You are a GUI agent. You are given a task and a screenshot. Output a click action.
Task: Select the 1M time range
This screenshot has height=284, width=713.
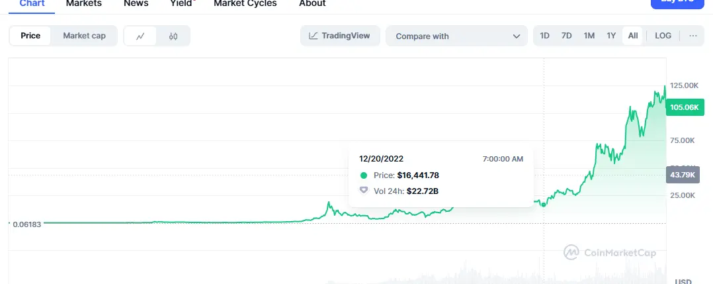(x=589, y=36)
